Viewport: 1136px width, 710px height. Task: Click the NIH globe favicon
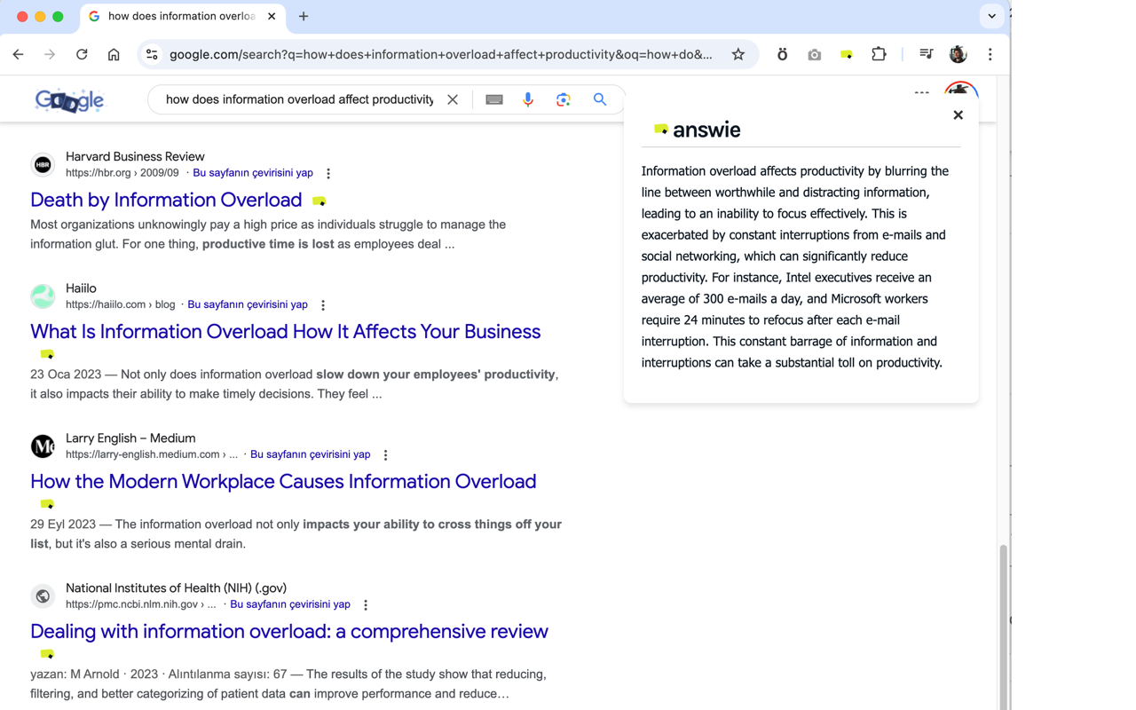pos(43,596)
